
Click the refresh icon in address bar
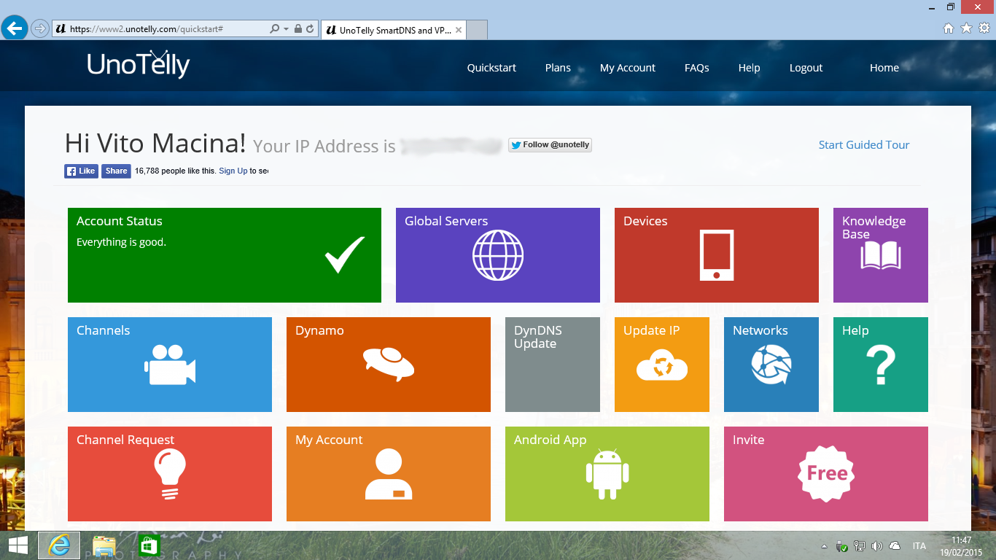click(310, 29)
